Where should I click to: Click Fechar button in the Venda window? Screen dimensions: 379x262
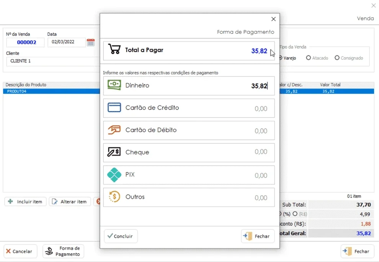point(358,251)
